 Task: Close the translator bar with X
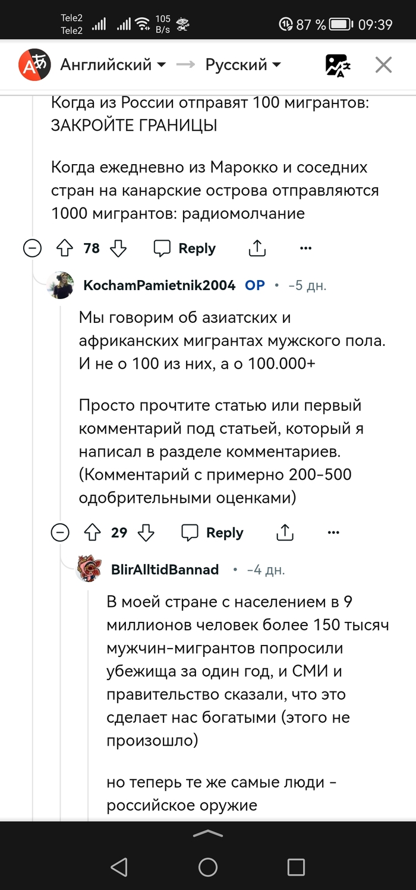click(383, 65)
